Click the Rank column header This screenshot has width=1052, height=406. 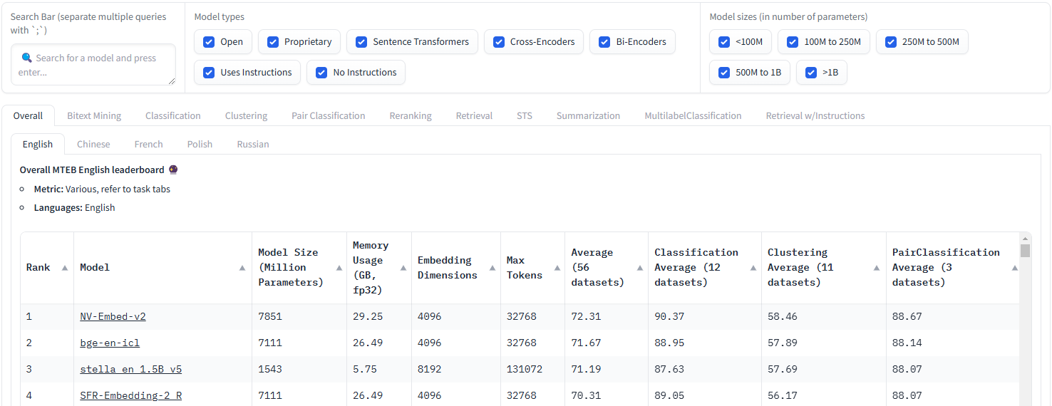(38, 268)
